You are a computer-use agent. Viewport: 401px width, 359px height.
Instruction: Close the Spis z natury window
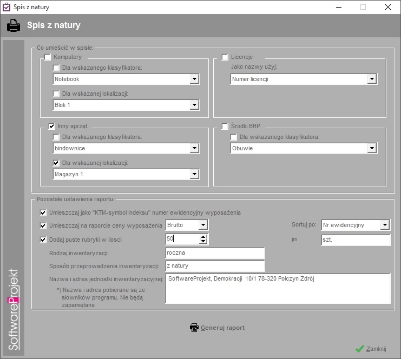(388, 7)
